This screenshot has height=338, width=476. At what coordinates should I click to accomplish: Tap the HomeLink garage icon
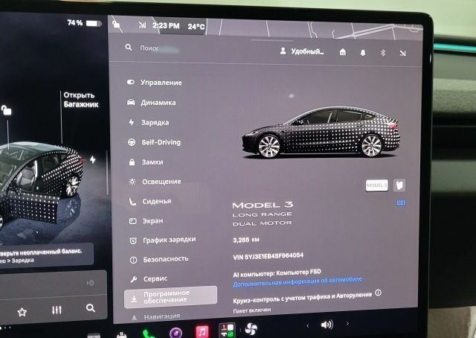click(342, 52)
